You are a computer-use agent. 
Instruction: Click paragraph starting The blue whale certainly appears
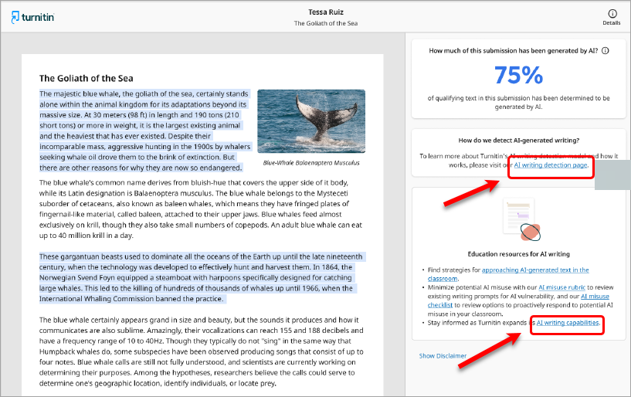pyautogui.click(x=202, y=351)
